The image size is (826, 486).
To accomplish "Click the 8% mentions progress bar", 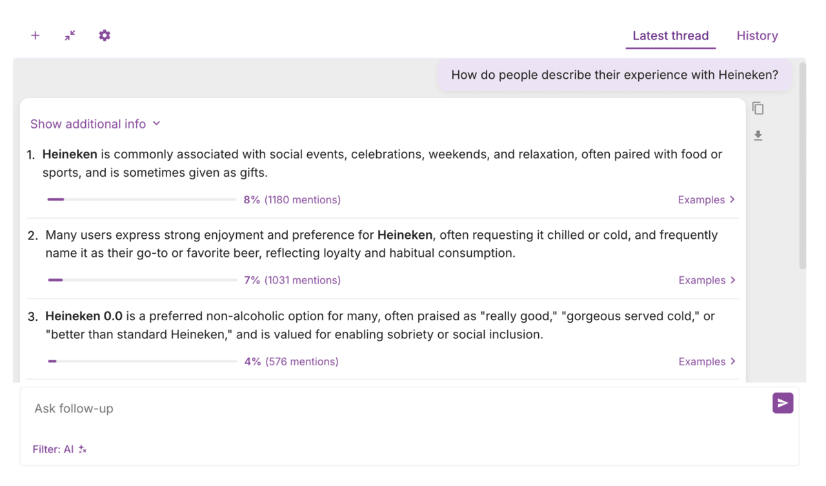I will [142, 199].
